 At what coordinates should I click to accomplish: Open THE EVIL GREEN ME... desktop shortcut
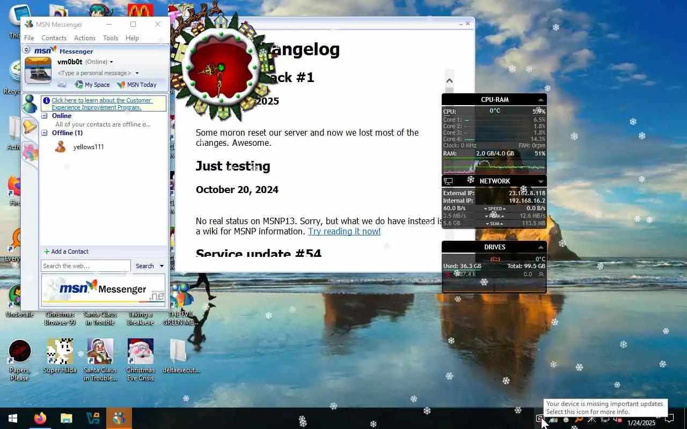click(x=181, y=305)
